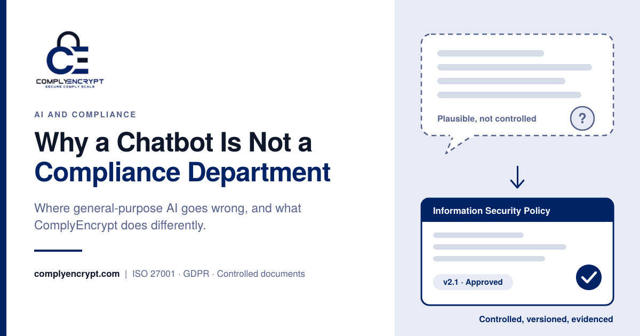Screen dimensions: 640x336
Task: Click the 'Plausible, not controlled' label
Action: 486,119
